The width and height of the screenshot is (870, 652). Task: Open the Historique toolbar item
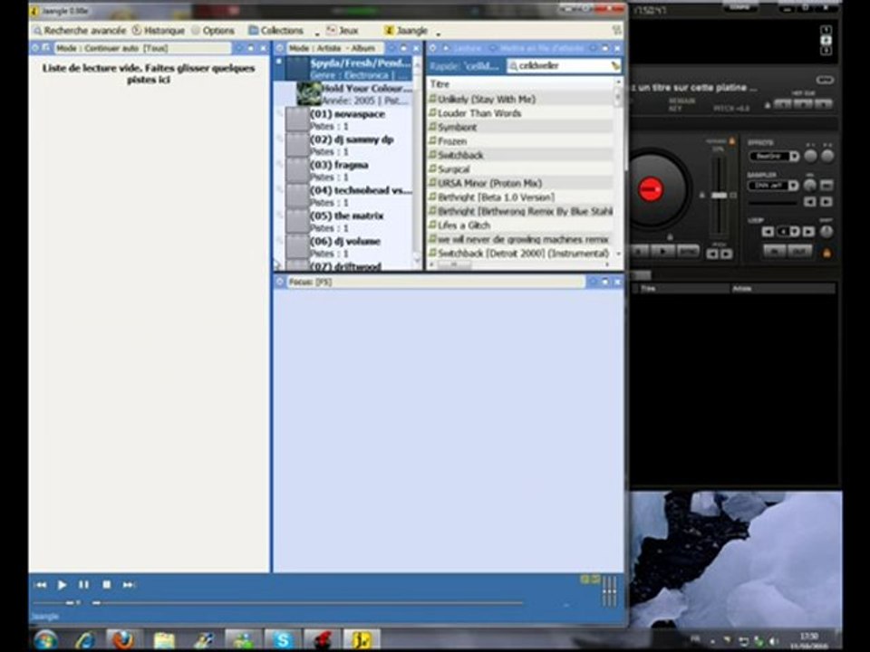[159, 30]
